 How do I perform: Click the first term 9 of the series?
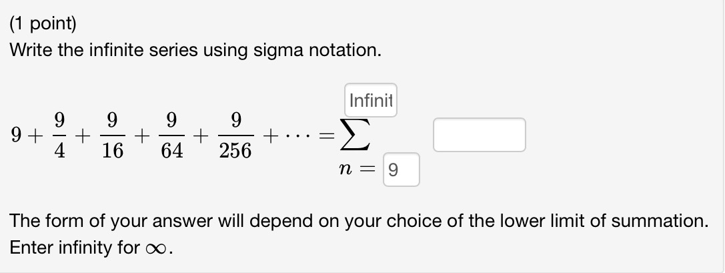point(16,135)
